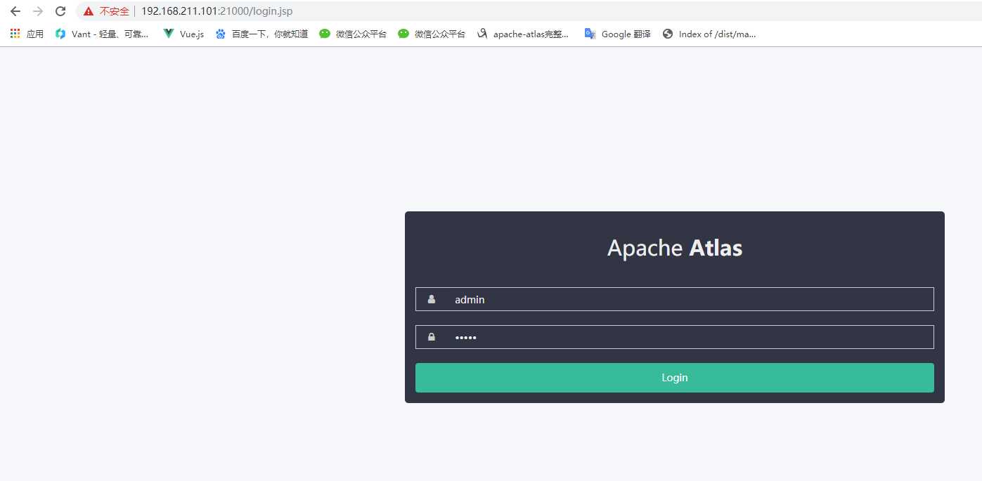Screen dimensions: 982x481
Task: Click the Apache Atlas heading text
Action: [x=675, y=248]
